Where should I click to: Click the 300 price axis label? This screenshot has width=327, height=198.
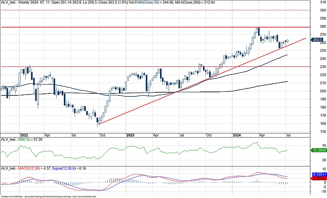pyautogui.click(x=323, y=10)
